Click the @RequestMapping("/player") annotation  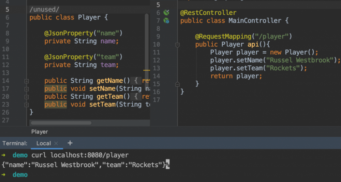click(x=243, y=36)
